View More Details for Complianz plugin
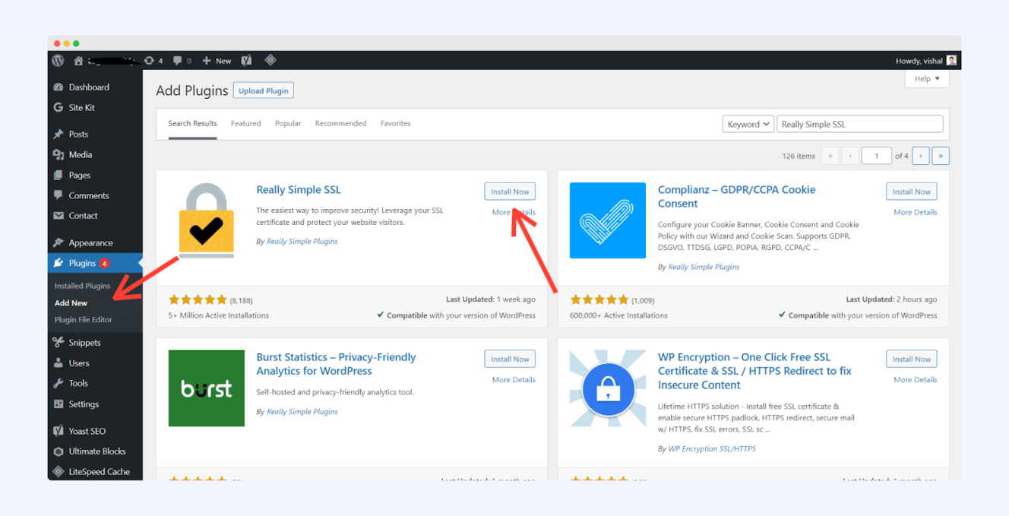This screenshot has width=1009, height=516. tap(916, 212)
